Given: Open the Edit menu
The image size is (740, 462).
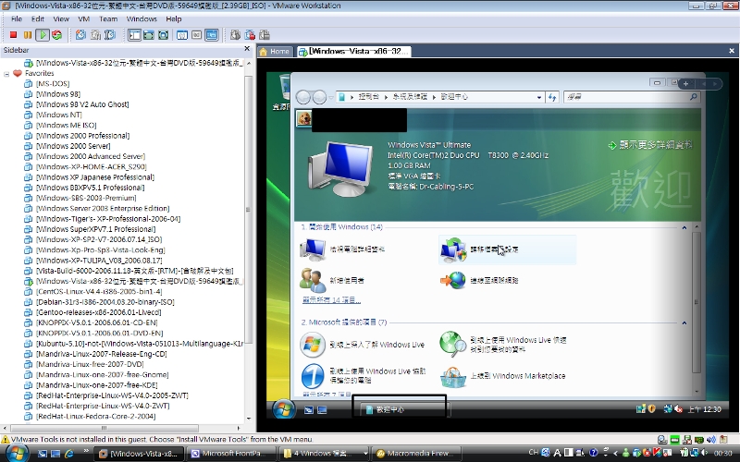Looking at the screenshot, I should [x=38, y=18].
